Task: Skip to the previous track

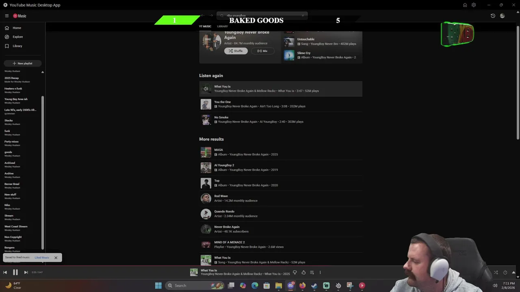Action: pos(5,273)
